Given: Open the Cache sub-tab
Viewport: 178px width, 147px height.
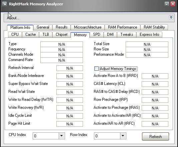Looking at the screenshot, I should [x=31, y=35].
